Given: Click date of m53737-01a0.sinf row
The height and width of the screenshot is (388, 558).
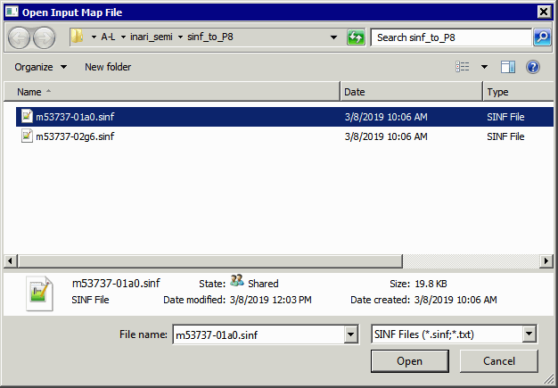Looking at the screenshot, I should [x=386, y=117].
